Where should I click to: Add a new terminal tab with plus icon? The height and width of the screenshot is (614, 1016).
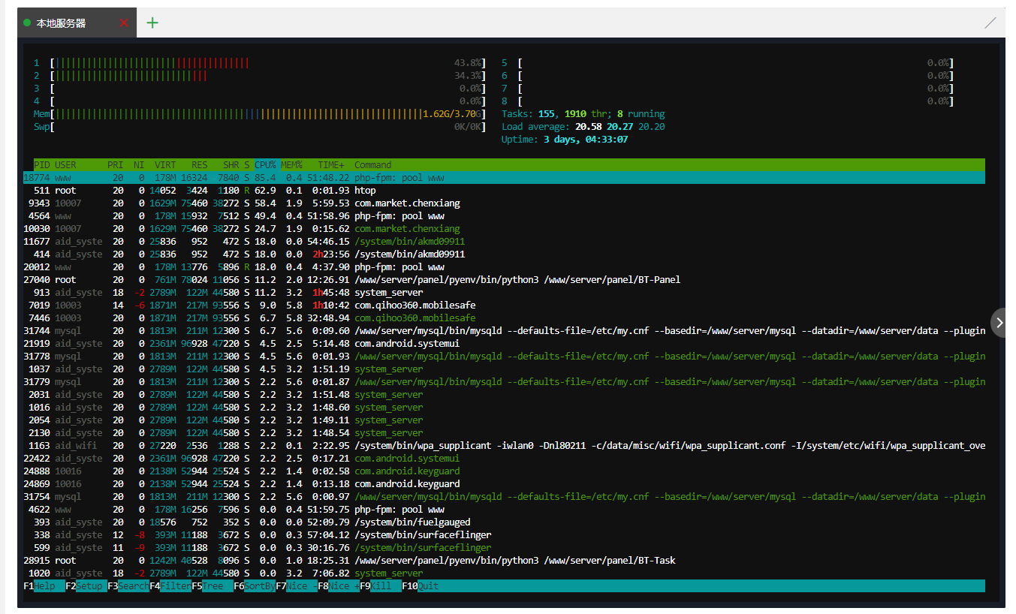[152, 23]
